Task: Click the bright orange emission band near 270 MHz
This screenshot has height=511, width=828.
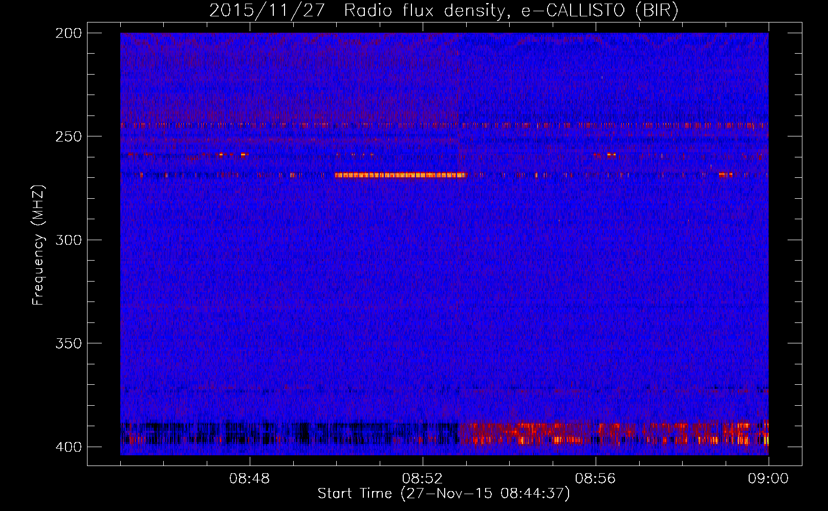Action: [x=401, y=175]
